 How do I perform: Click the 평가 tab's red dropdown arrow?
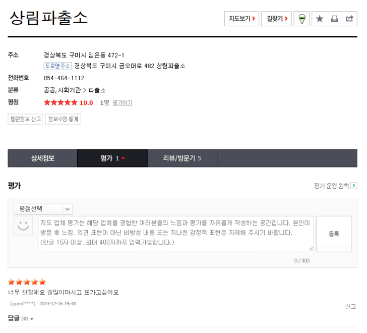[123, 158]
